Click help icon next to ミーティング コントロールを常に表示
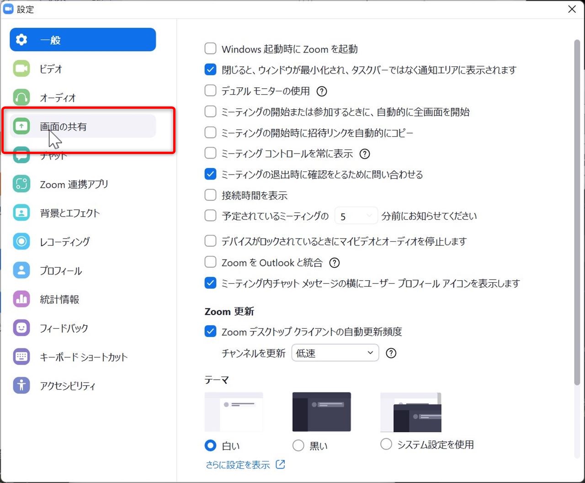 tap(365, 154)
